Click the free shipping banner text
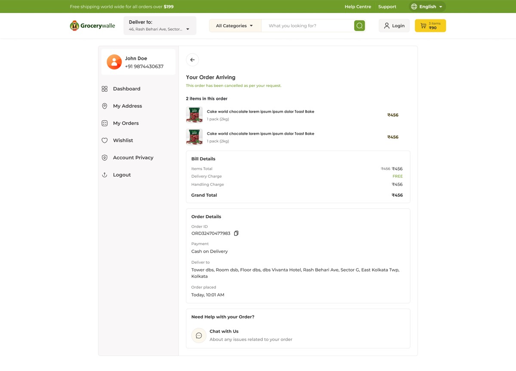The image size is (516, 371). point(122,6)
